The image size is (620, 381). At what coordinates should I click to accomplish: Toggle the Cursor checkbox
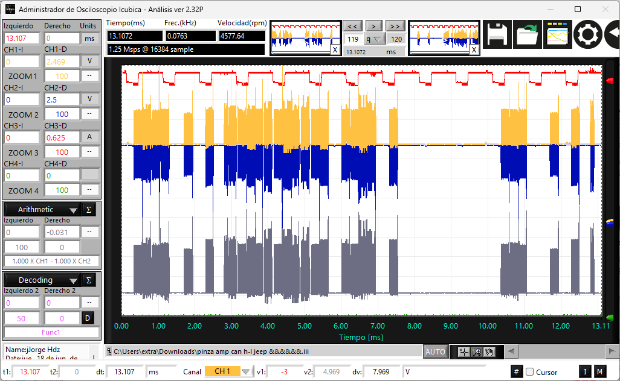click(530, 372)
